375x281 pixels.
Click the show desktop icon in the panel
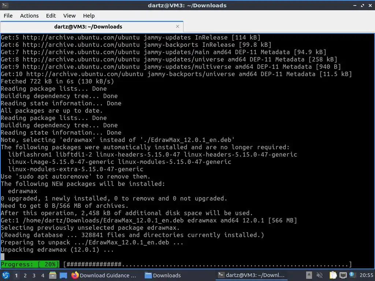coord(63,275)
